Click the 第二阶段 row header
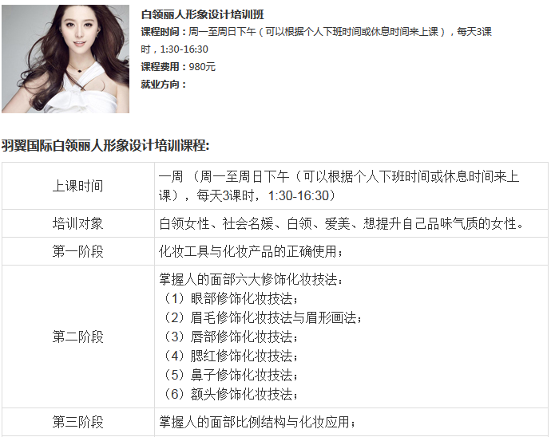Screen dimensions: 551x437 pos(78,337)
